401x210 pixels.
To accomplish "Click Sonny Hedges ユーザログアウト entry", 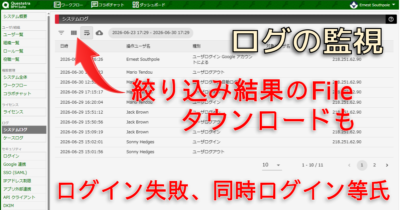I will (x=209, y=152).
